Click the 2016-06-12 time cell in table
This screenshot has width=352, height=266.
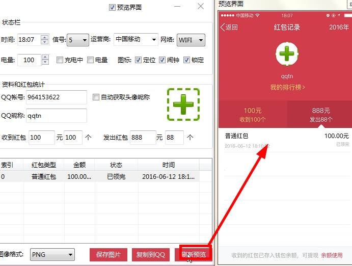169,177
